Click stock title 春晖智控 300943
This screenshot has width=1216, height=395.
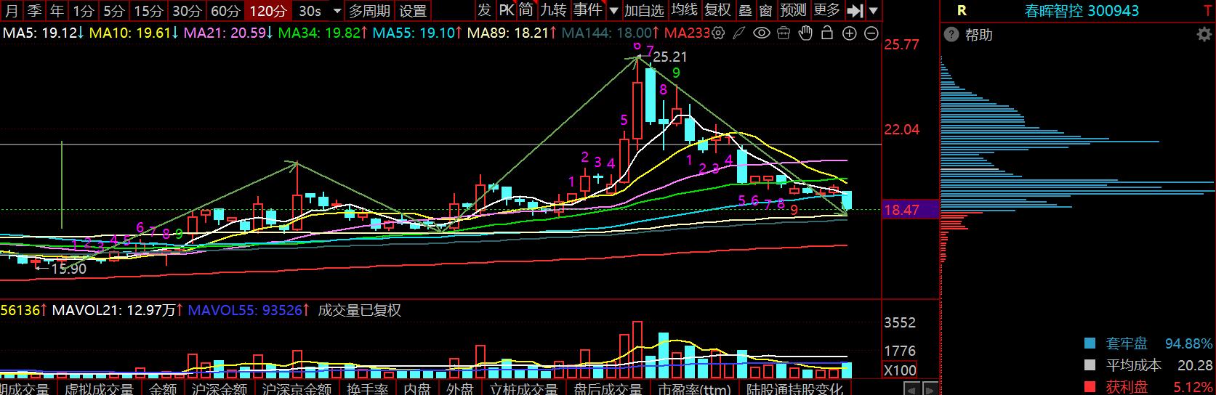point(1081,11)
